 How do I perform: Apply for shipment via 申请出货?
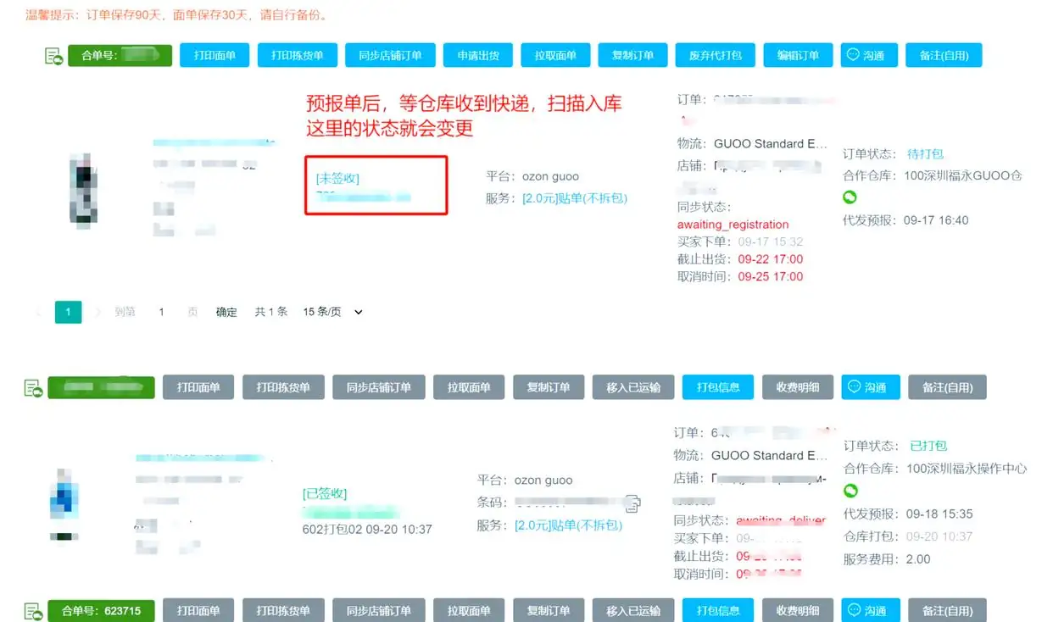[480, 54]
